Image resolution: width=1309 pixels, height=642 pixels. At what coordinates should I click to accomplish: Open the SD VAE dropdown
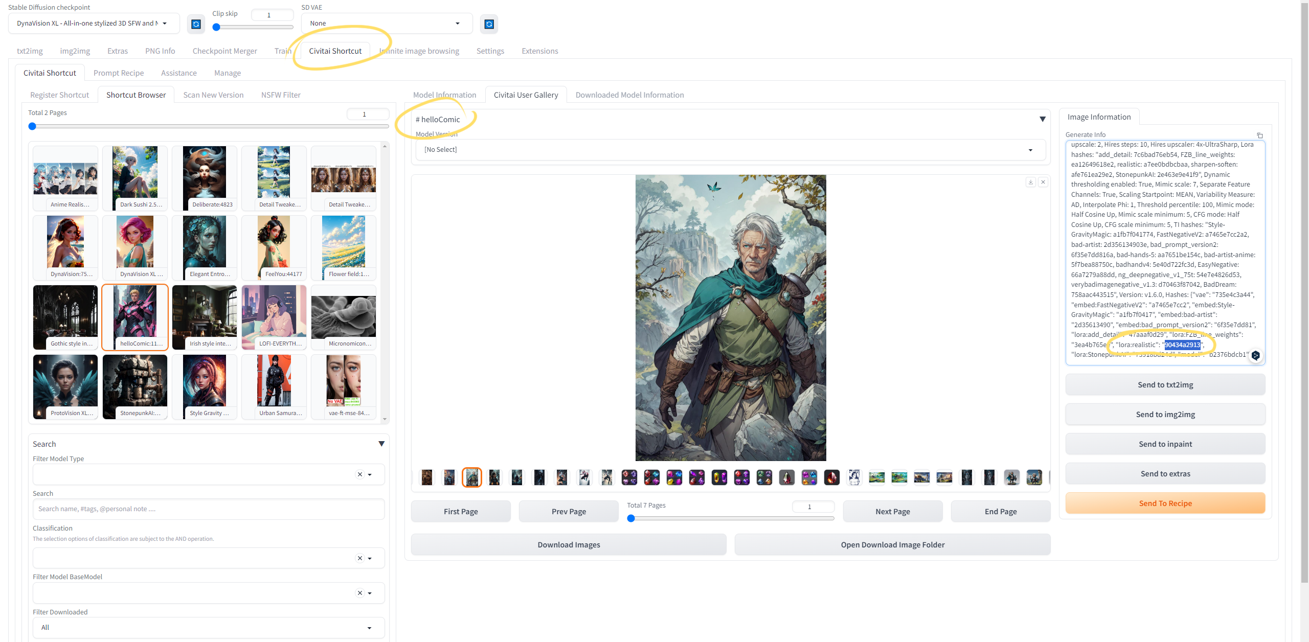click(x=387, y=24)
